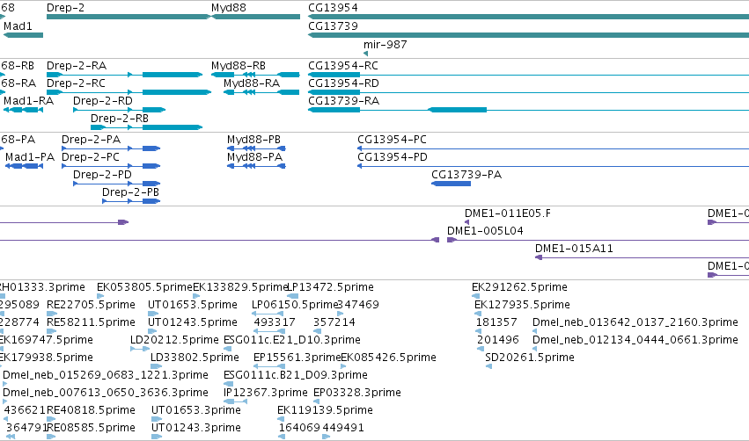The width and height of the screenshot is (749, 441).
Task: Select EST EK085426.5prime
Action: tap(388, 358)
